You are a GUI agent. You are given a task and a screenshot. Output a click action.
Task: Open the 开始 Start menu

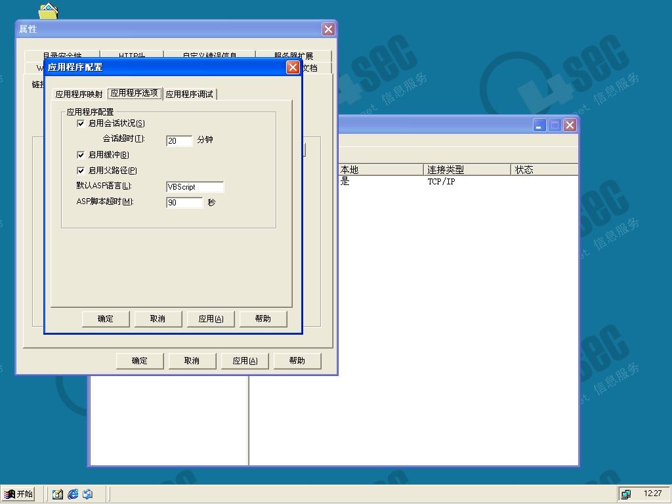coord(18,494)
